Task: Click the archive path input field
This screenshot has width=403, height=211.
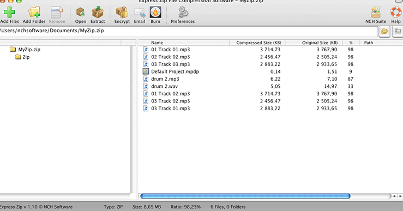Action: pyautogui.click(x=188, y=31)
